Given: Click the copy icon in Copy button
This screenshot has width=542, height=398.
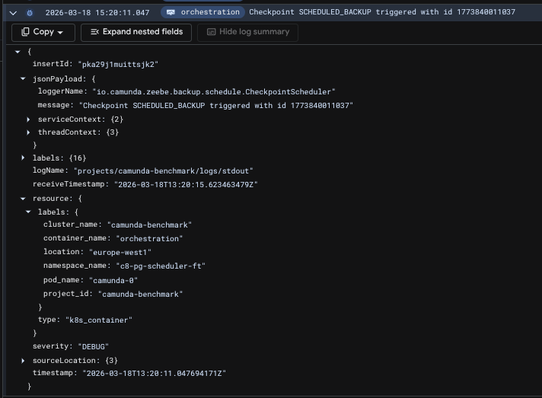Looking at the screenshot, I should tap(25, 32).
